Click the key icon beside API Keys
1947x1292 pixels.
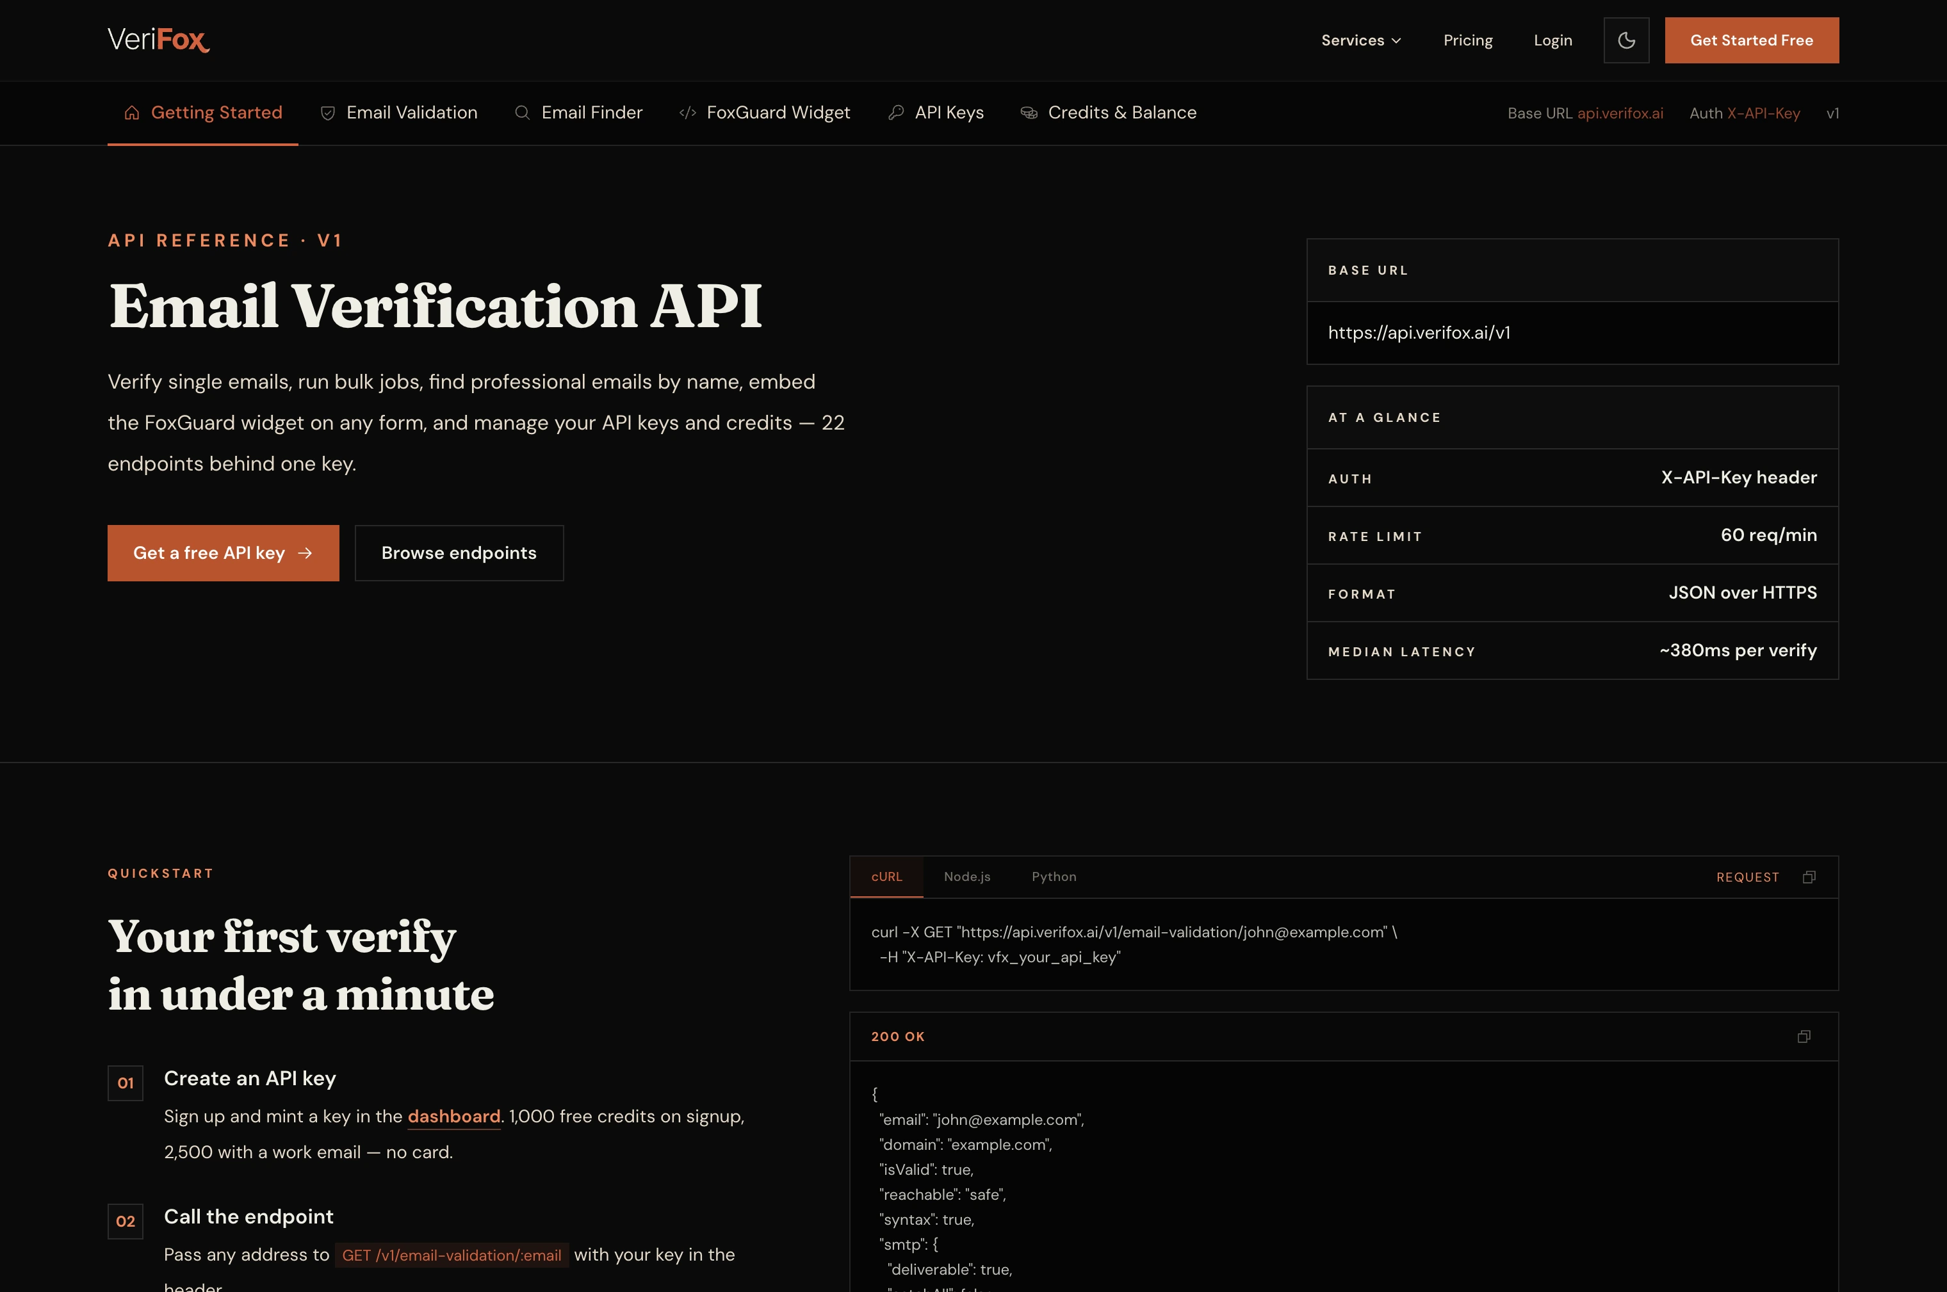pyautogui.click(x=896, y=113)
